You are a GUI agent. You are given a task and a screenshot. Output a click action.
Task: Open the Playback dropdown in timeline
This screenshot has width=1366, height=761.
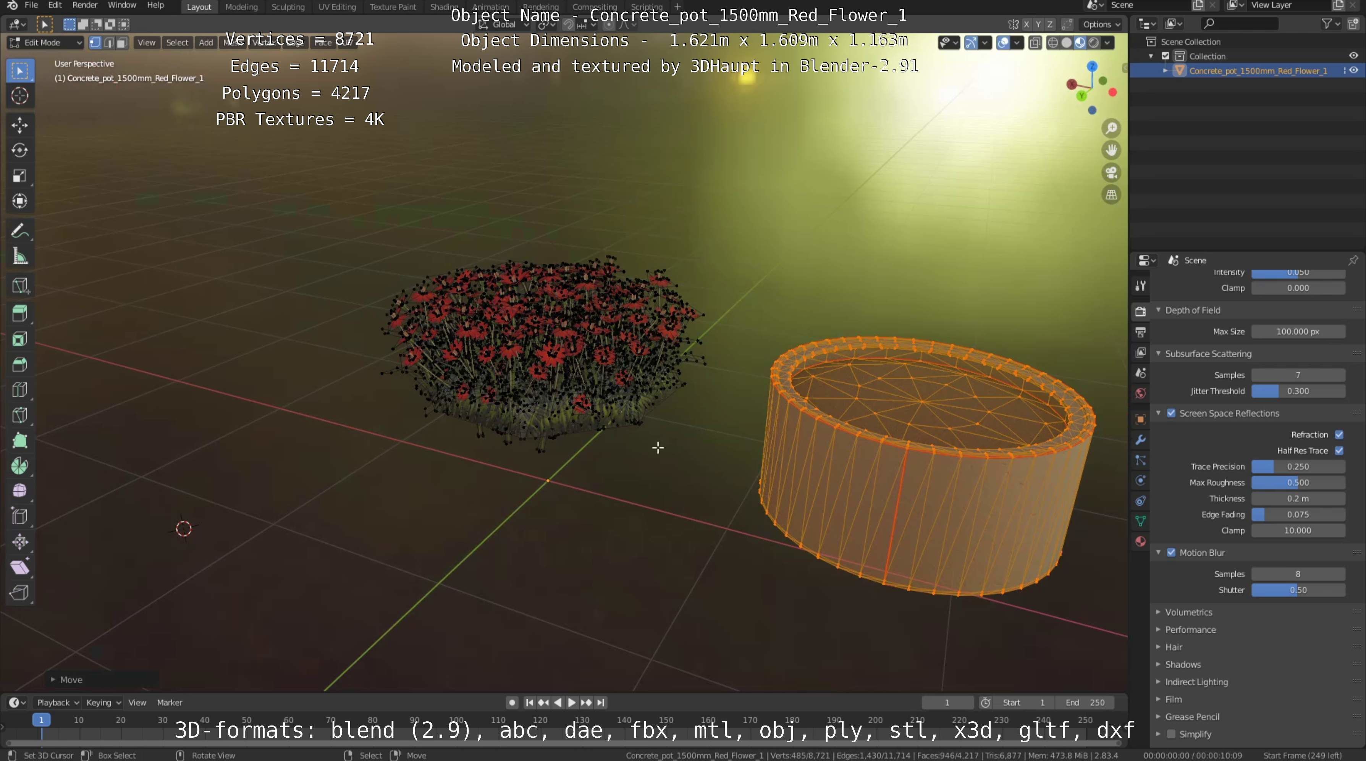coord(58,702)
